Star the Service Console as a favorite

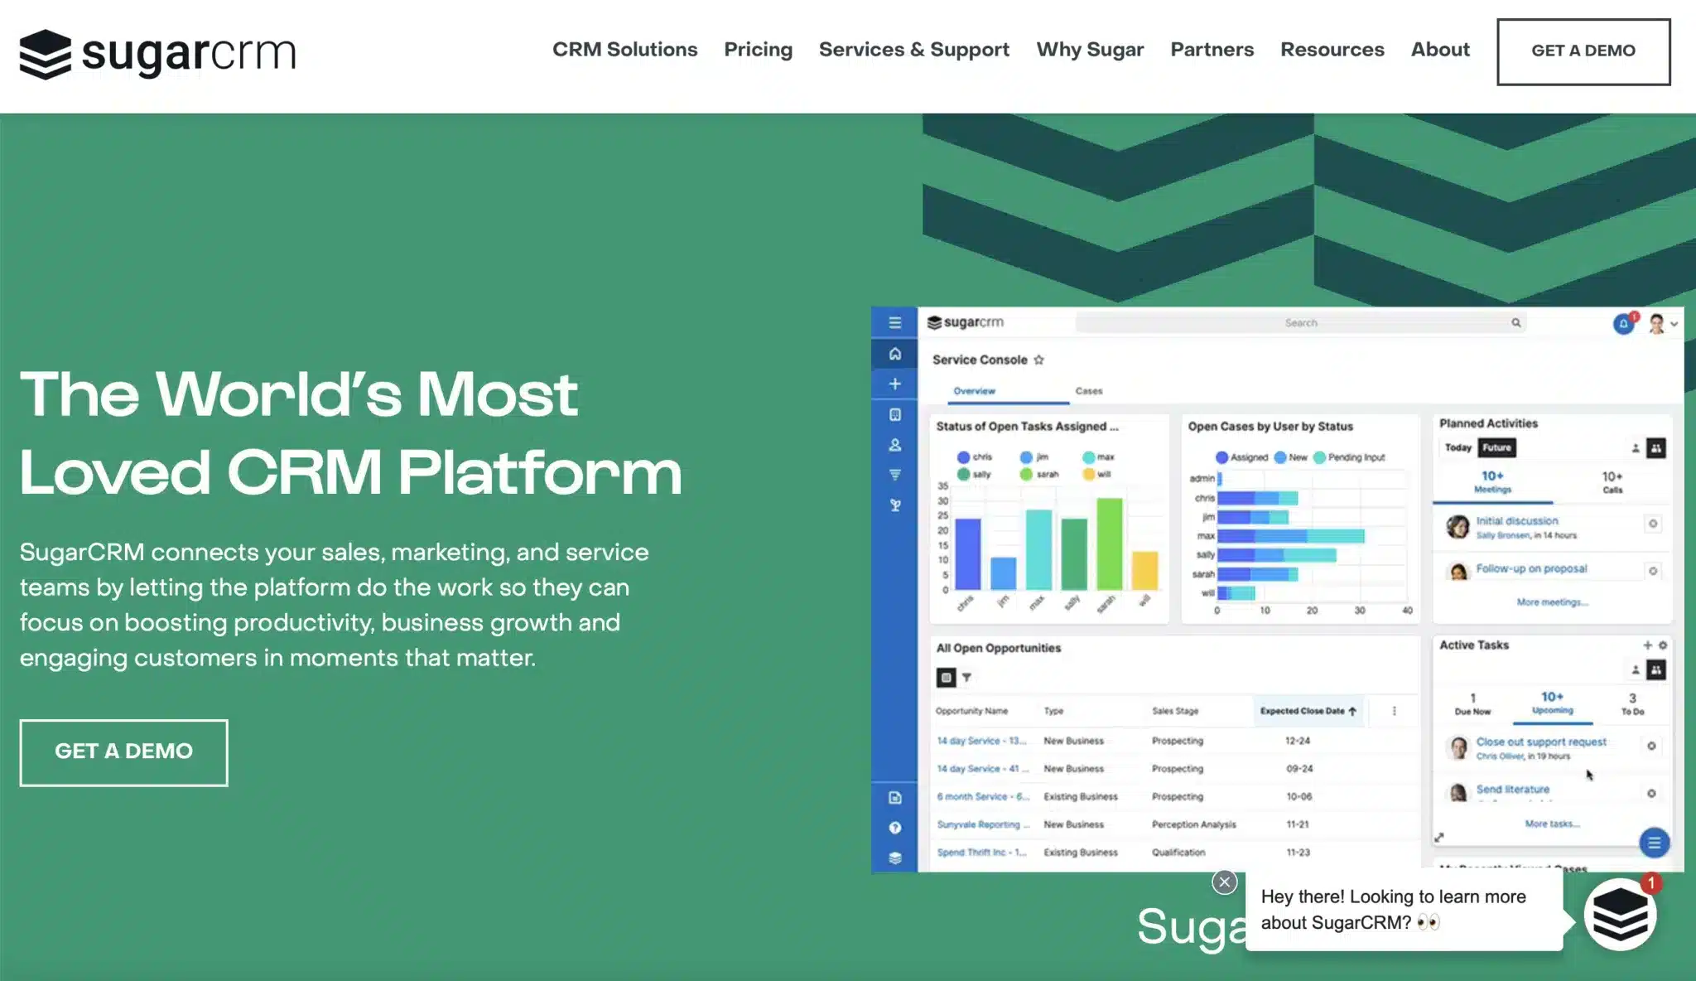coord(1038,360)
